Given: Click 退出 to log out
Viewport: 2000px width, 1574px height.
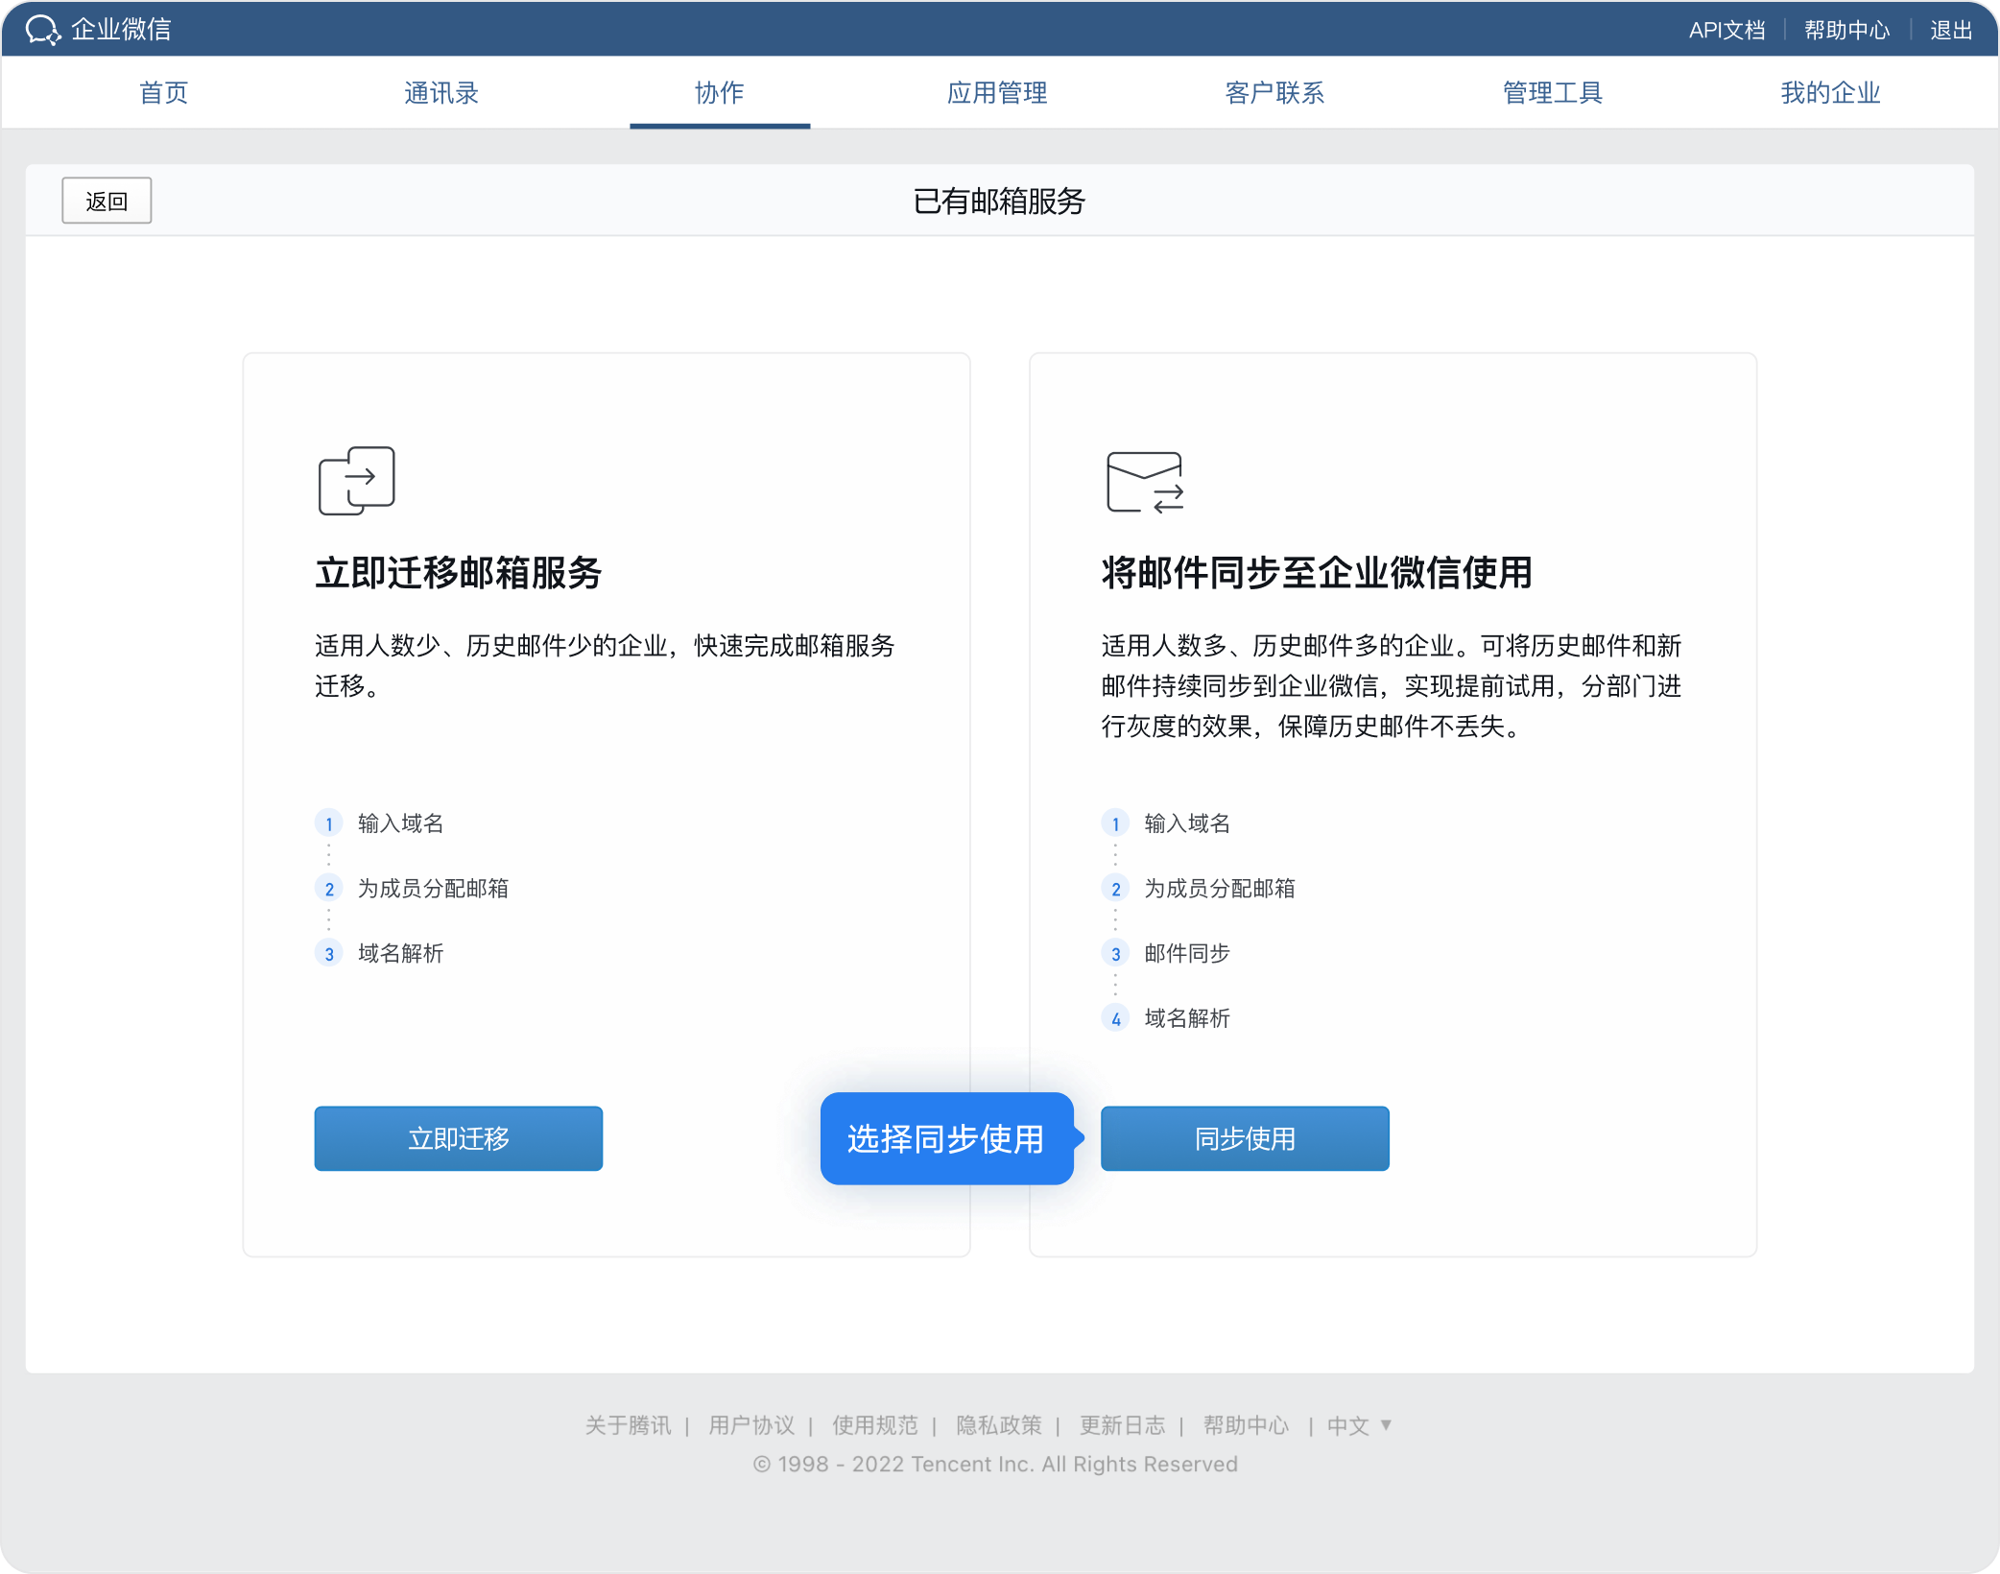Looking at the screenshot, I should click(x=1951, y=30).
